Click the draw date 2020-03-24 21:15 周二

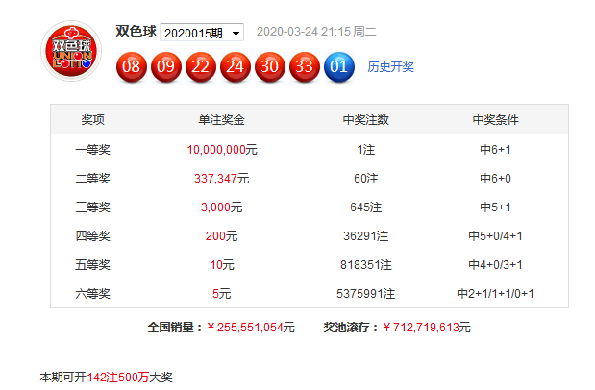coord(316,31)
